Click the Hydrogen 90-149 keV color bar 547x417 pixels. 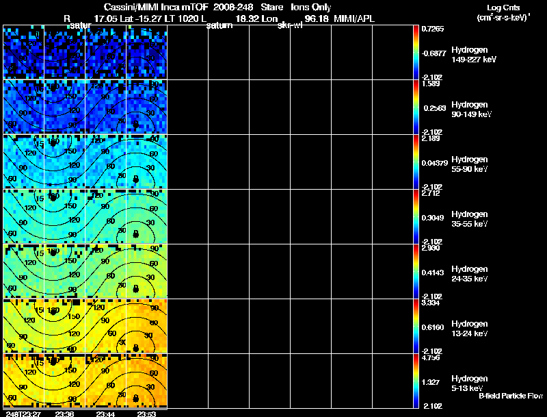pos(416,107)
